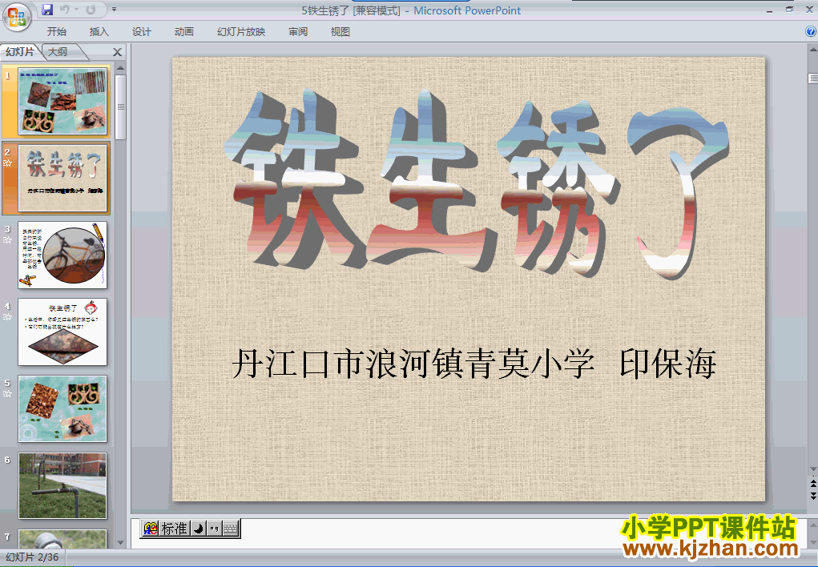
Task: Switch to the 设计 ribbon tab
Action: tap(141, 32)
